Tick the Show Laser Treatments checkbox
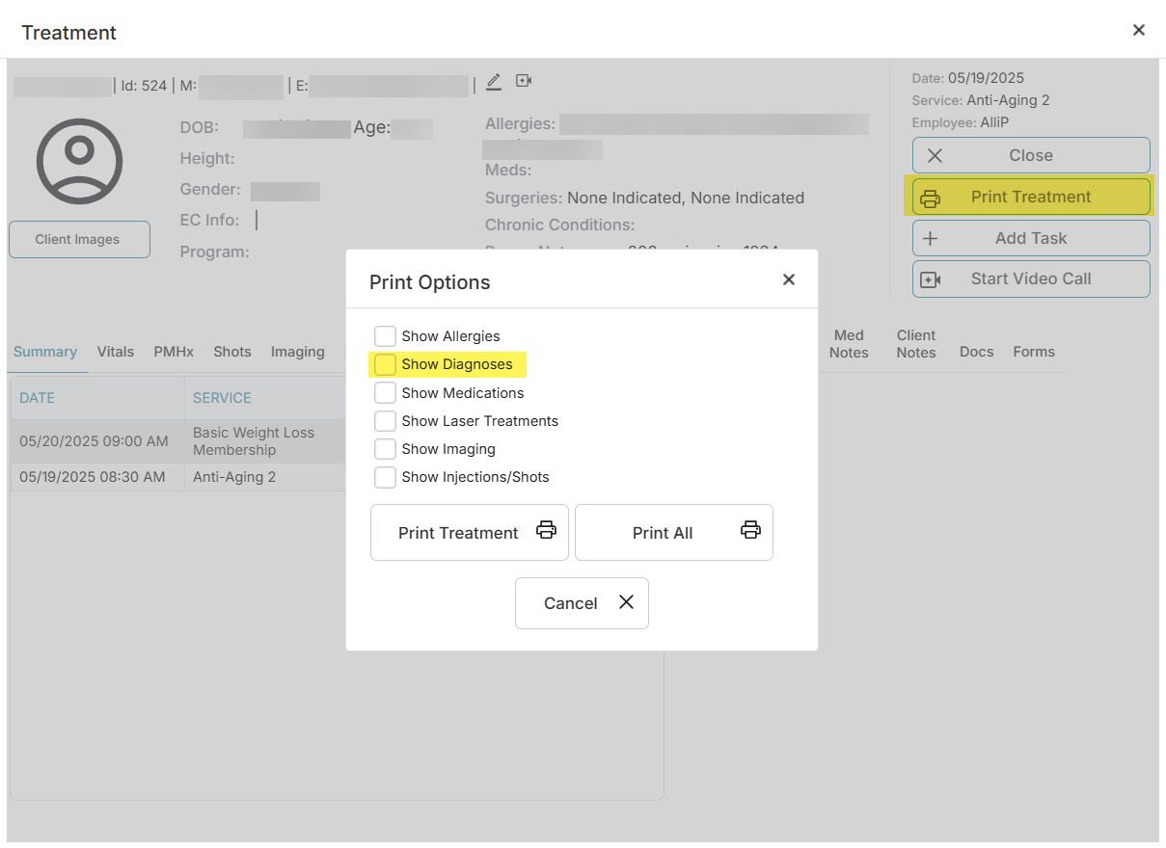Screen dimensions: 1166x848 [x=385, y=420]
